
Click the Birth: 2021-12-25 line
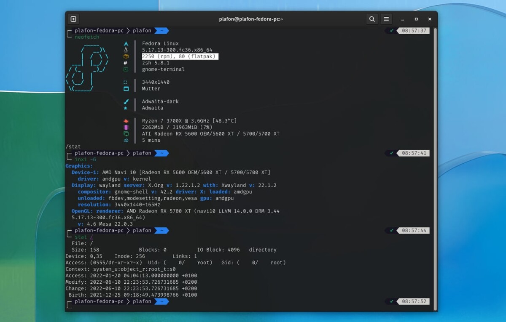tap(133, 295)
